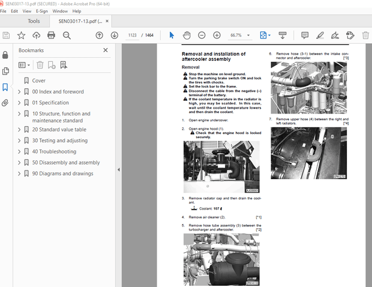Zoom out with the minus icon
Screen dimensions: 372x287
tap(202, 35)
